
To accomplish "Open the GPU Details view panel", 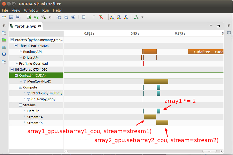I will pos(4,40).
